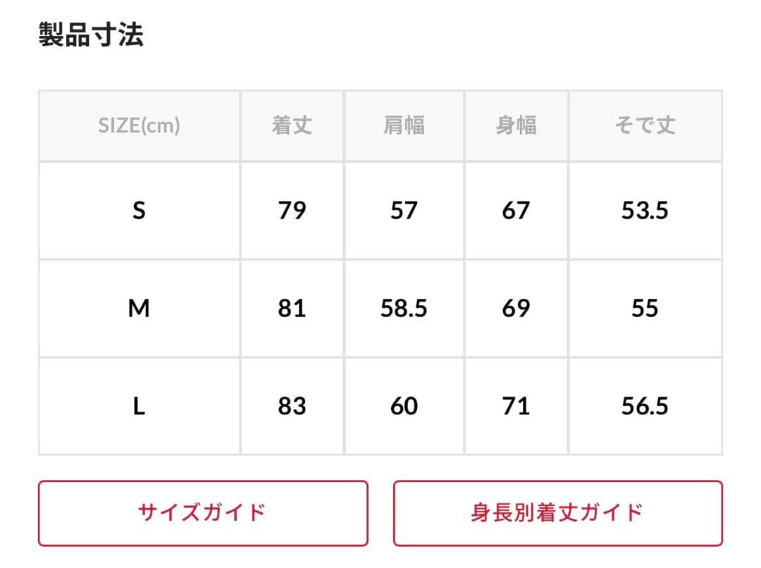Click the 身幅 column header
761x568 pixels.
516,125
